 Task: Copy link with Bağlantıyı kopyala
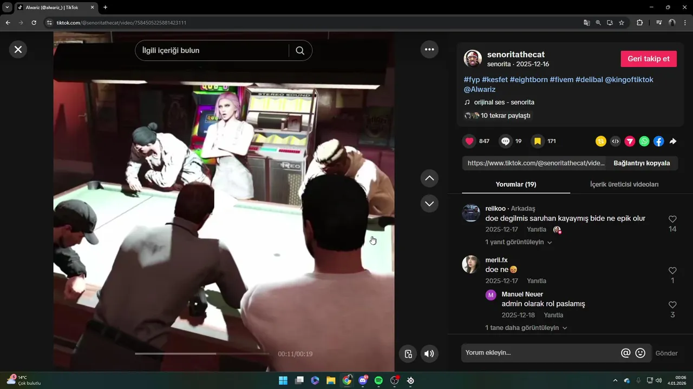(642, 163)
